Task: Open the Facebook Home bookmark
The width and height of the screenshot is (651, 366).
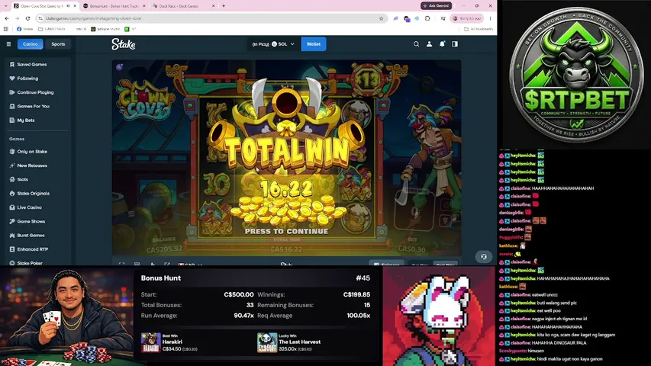Action: [x=25, y=29]
